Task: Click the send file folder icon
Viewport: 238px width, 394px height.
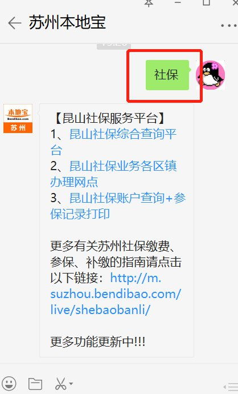Action: point(35,384)
